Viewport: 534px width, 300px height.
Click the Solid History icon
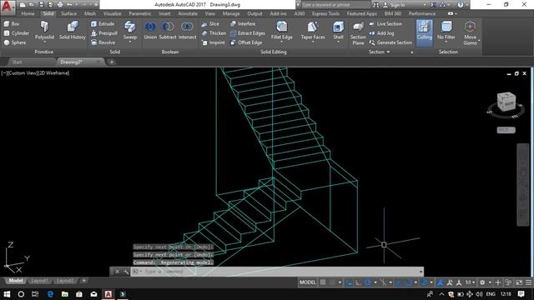click(x=73, y=30)
